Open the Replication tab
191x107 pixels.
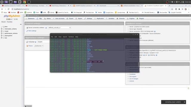click(99, 18)
